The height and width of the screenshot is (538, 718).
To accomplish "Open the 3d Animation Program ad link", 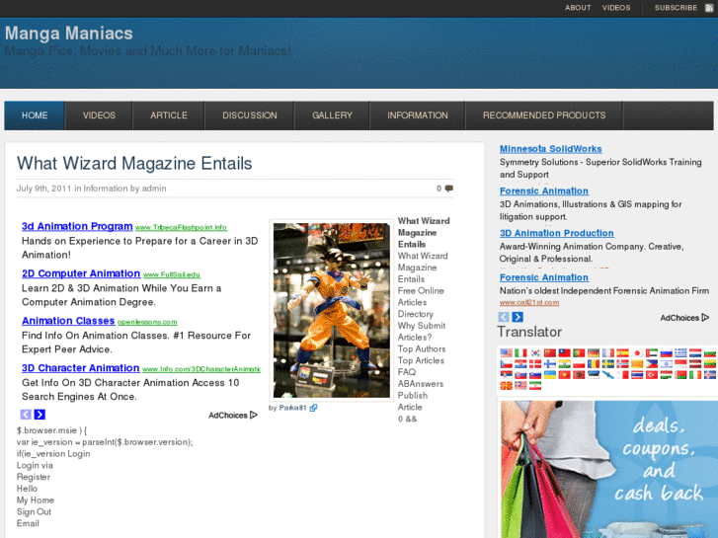I will (x=77, y=226).
